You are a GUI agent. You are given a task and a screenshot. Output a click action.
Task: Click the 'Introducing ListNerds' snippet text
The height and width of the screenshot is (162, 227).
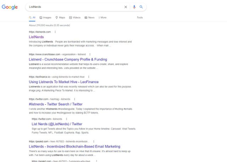click(x=81, y=44)
